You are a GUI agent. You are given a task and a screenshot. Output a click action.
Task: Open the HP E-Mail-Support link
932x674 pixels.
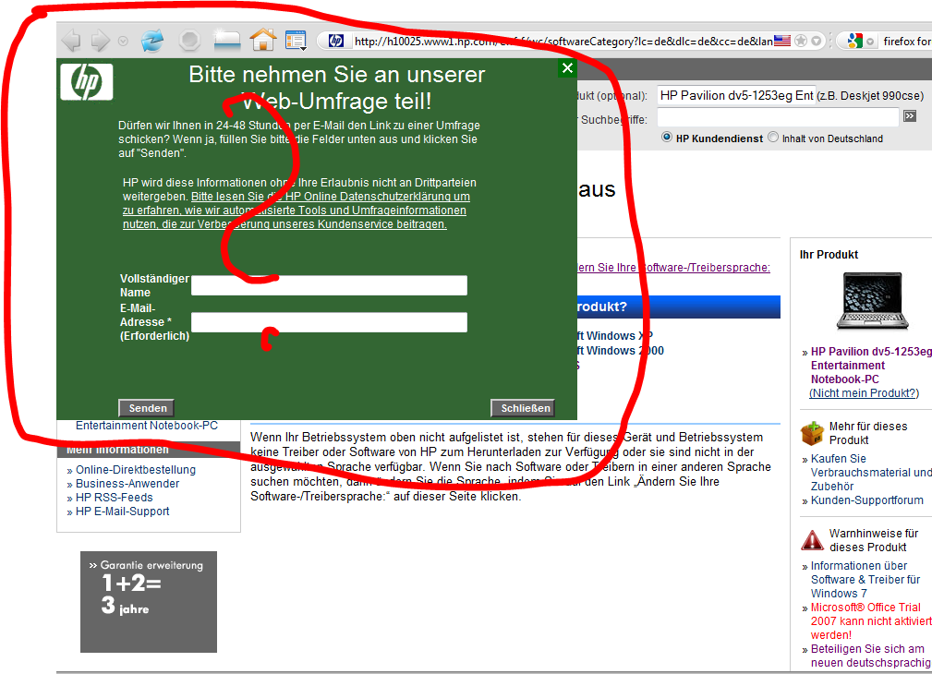(123, 512)
